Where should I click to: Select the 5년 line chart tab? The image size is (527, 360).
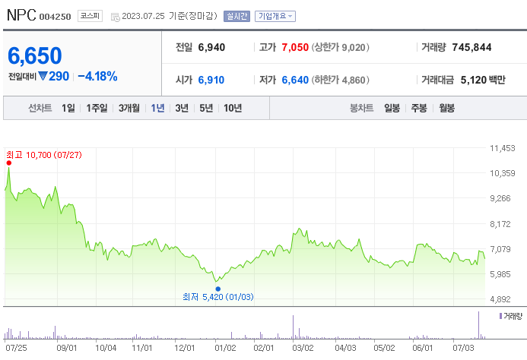click(206, 108)
